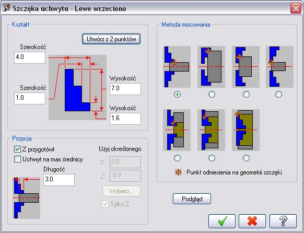This screenshot has height=233, width=304.
Task: Click the first olive workpiece clamping picture
Action: point(177,130)
